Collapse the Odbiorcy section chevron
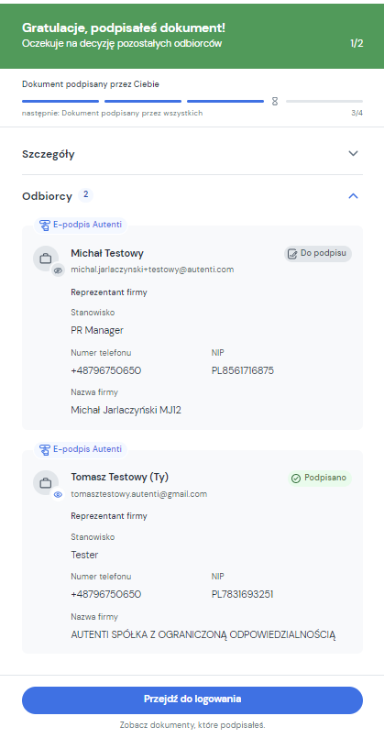 pos(353,196)
